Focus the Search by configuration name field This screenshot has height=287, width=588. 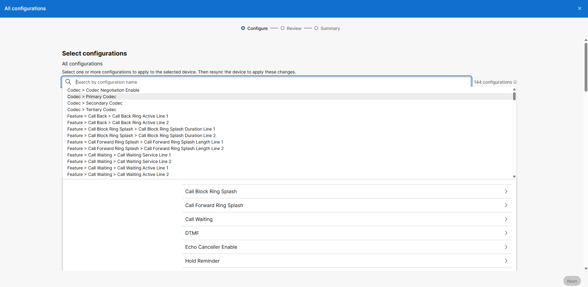pyautogui.click(x=272, y=82)
